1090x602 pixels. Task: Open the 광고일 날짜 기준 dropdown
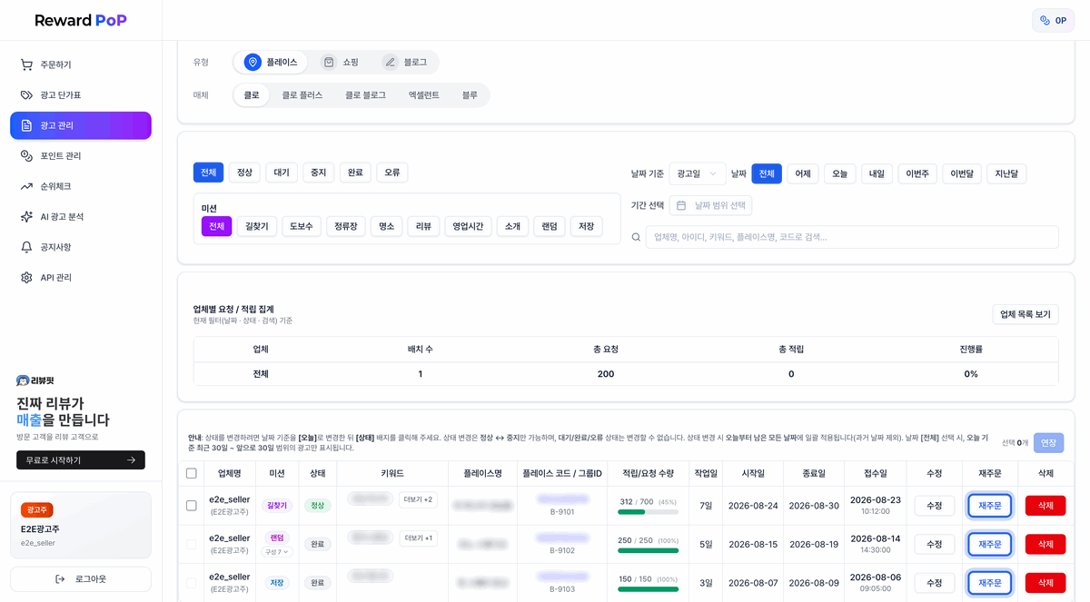[x=698, y=173]
